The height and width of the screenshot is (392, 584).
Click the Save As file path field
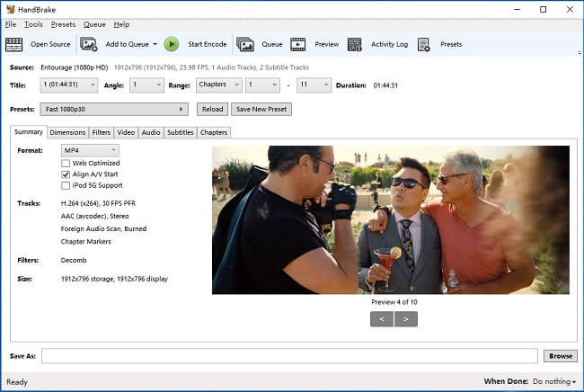[x=289, y=356]
